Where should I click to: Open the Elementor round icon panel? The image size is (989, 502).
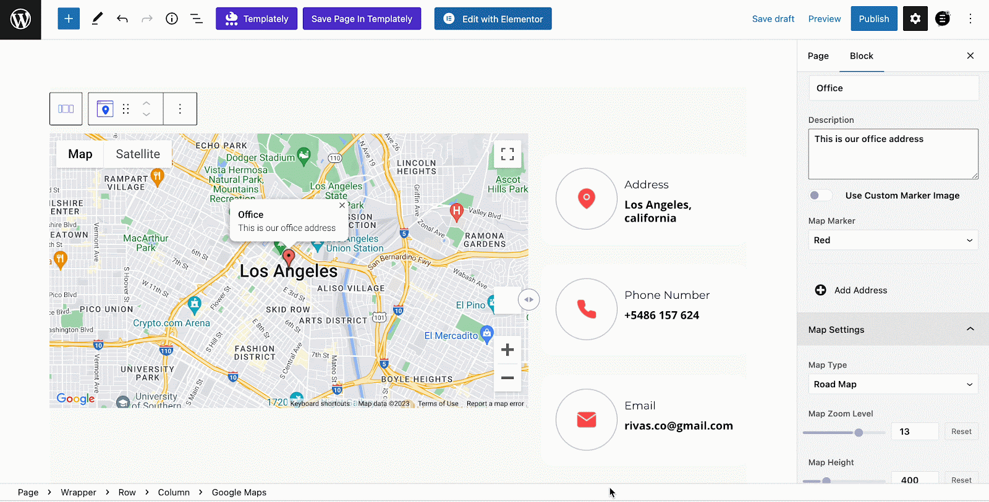pos(943,19)
